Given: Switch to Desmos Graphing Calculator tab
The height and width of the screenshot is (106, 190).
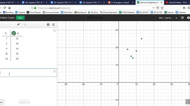Looking at the screenshot, I should coord(150,2).
